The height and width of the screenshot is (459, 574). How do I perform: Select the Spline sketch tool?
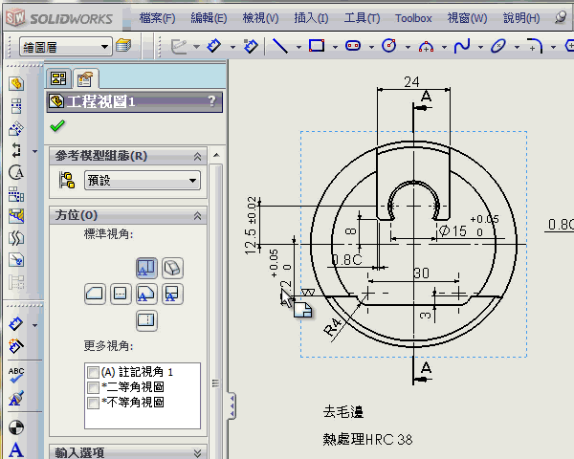click(462, 46)
